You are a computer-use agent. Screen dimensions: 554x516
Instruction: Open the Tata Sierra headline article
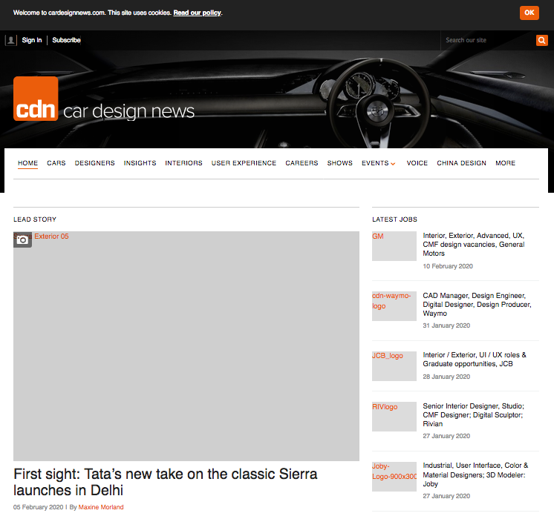pos(166,482)
